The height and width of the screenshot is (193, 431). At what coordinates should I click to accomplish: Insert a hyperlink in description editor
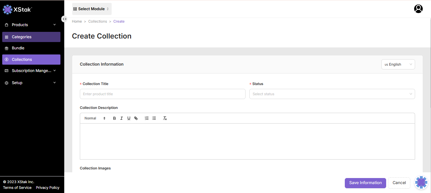click(x=136, y=118)
